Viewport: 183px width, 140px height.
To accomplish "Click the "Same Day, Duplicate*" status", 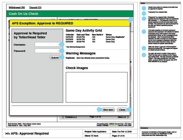I will (115, 37).
